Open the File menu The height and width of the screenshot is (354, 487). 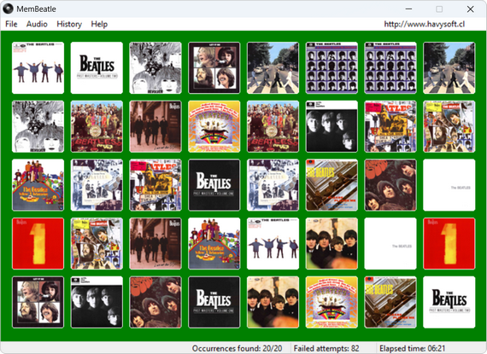click(11, 24)
